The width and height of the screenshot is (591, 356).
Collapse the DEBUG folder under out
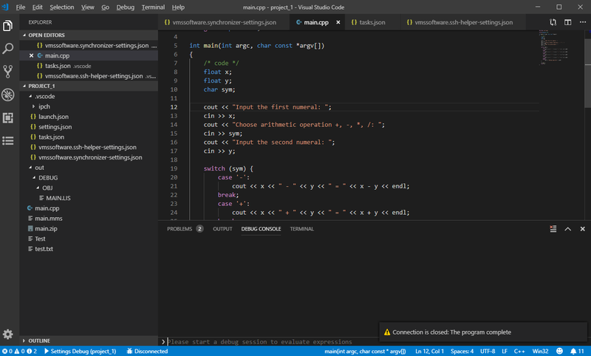pyautogui.click(x=47, y=178)
